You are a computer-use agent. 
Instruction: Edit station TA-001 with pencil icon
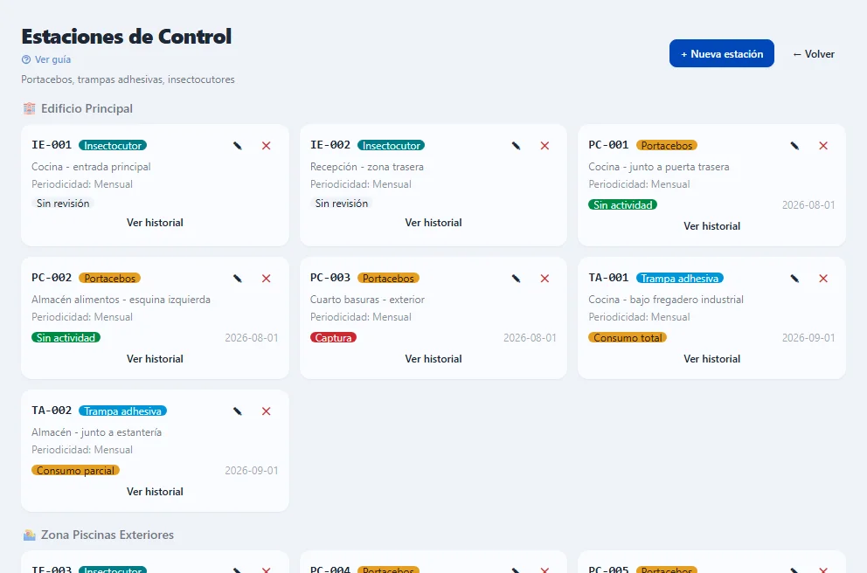click(795, 279)
